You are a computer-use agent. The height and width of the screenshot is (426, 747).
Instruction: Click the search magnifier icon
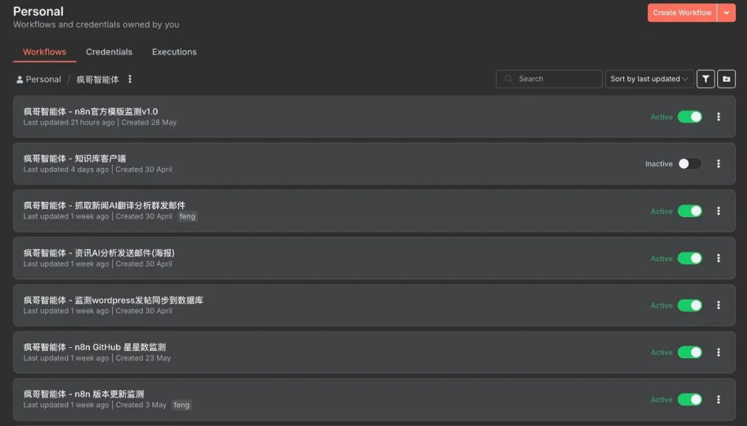[x=508, y=79]
